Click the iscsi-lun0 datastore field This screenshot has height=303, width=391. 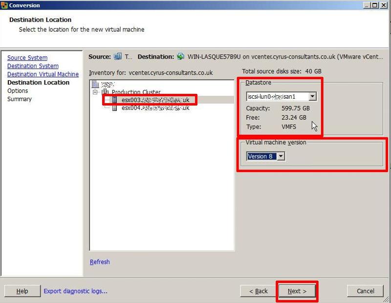(277, 96)
